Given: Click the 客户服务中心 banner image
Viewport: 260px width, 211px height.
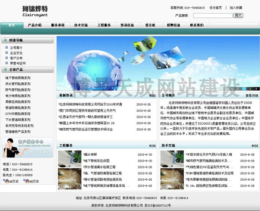Looking at the screenshot, I should [28, 147].
